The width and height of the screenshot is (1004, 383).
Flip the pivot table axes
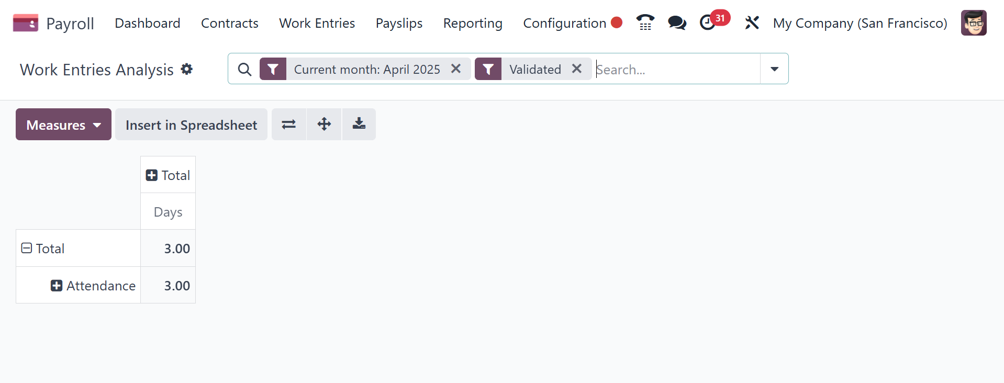coord(288,124)
